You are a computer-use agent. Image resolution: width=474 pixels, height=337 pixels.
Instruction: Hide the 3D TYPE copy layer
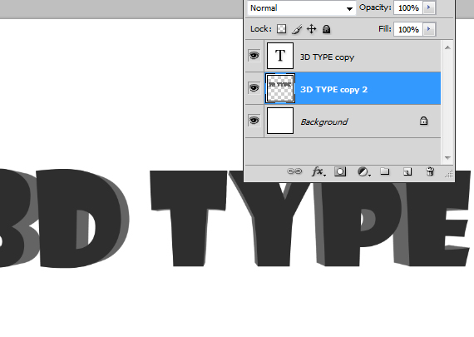pyautogui.click(x=254, y=56)
